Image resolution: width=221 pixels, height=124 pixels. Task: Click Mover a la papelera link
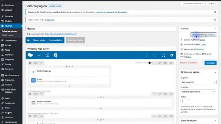click(x=189, y=63)
